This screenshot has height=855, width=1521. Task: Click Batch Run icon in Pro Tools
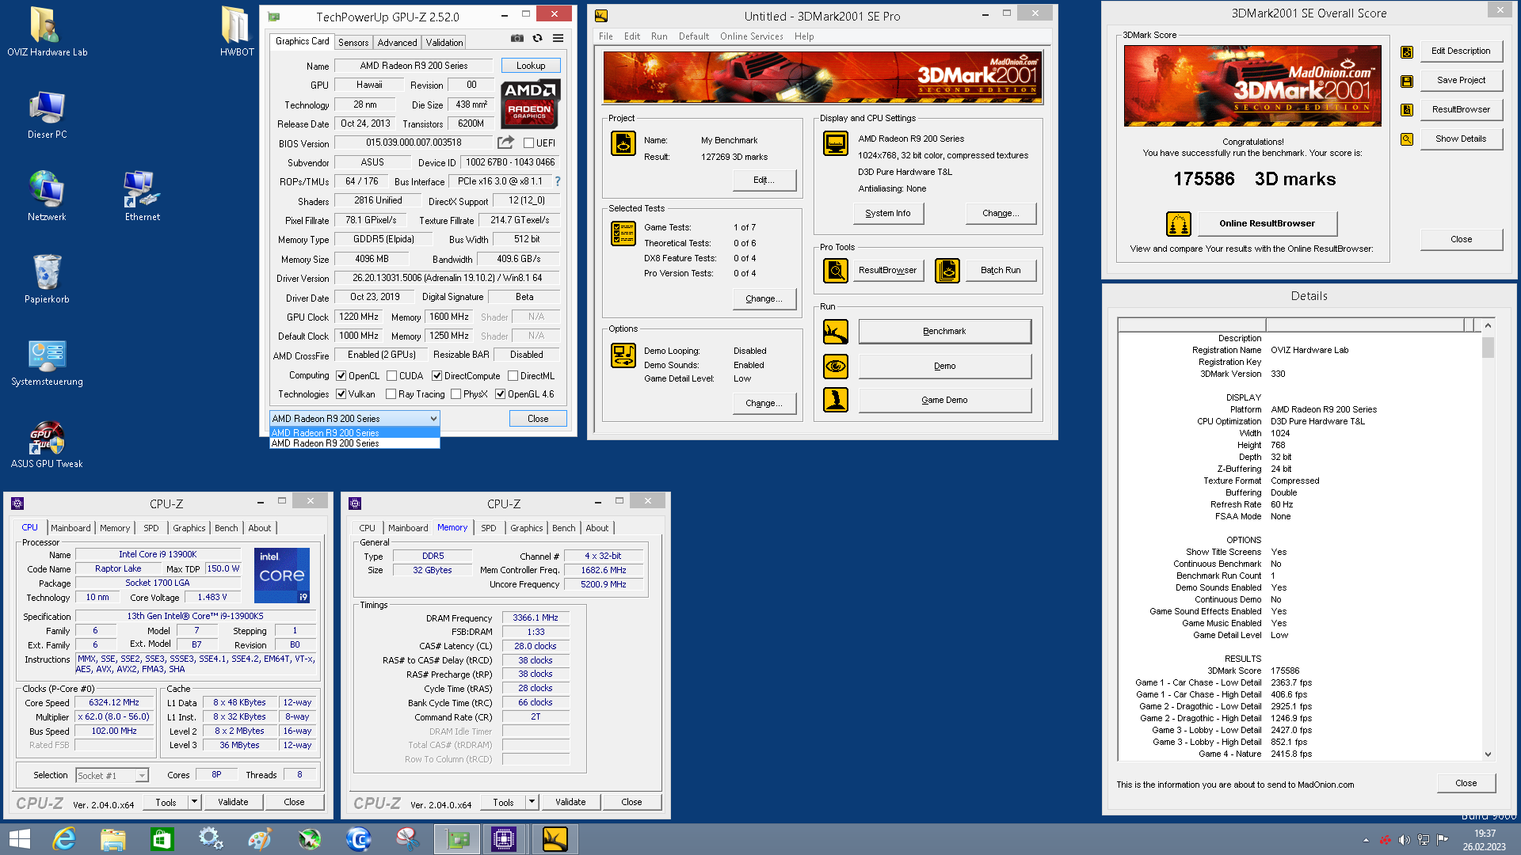tap(947, 271)
